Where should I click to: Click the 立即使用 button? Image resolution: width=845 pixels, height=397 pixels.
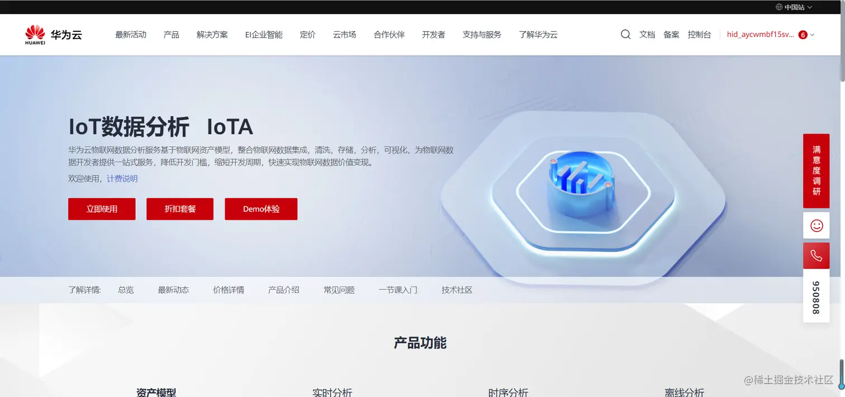click(x=102, y=209)
